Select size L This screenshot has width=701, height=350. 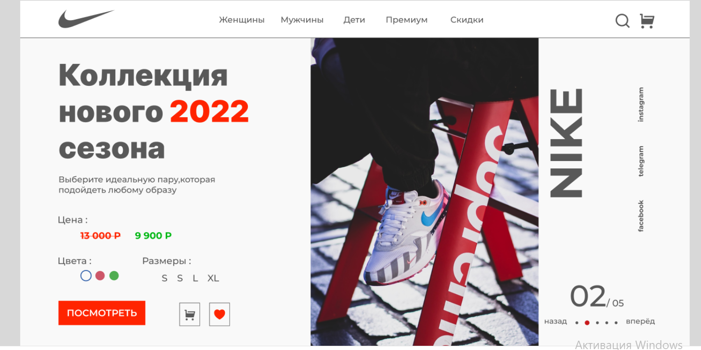pos(196,279)
